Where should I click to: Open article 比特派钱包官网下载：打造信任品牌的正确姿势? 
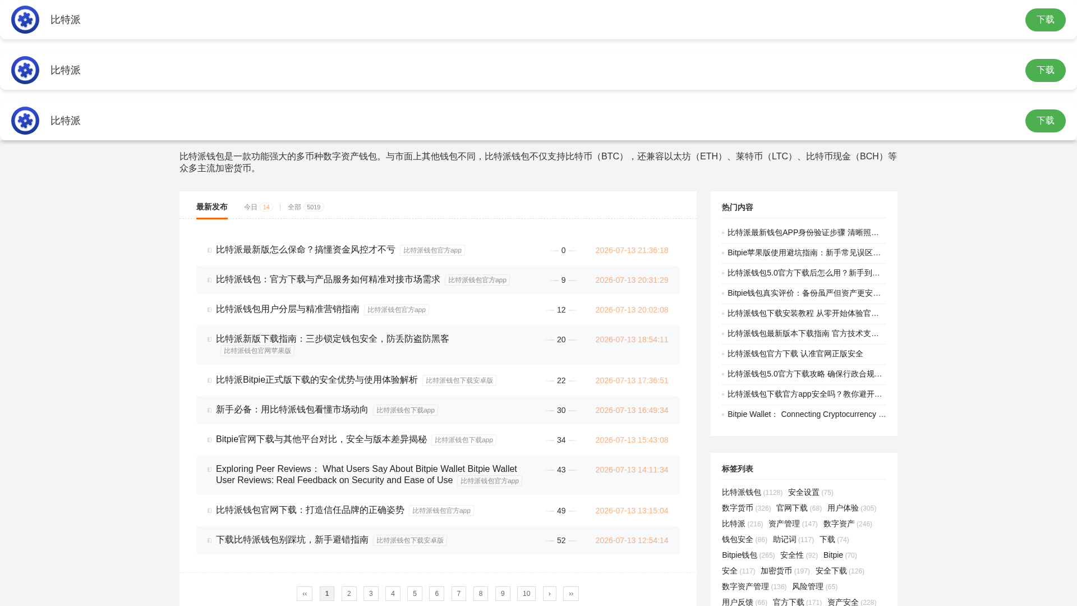310,510
